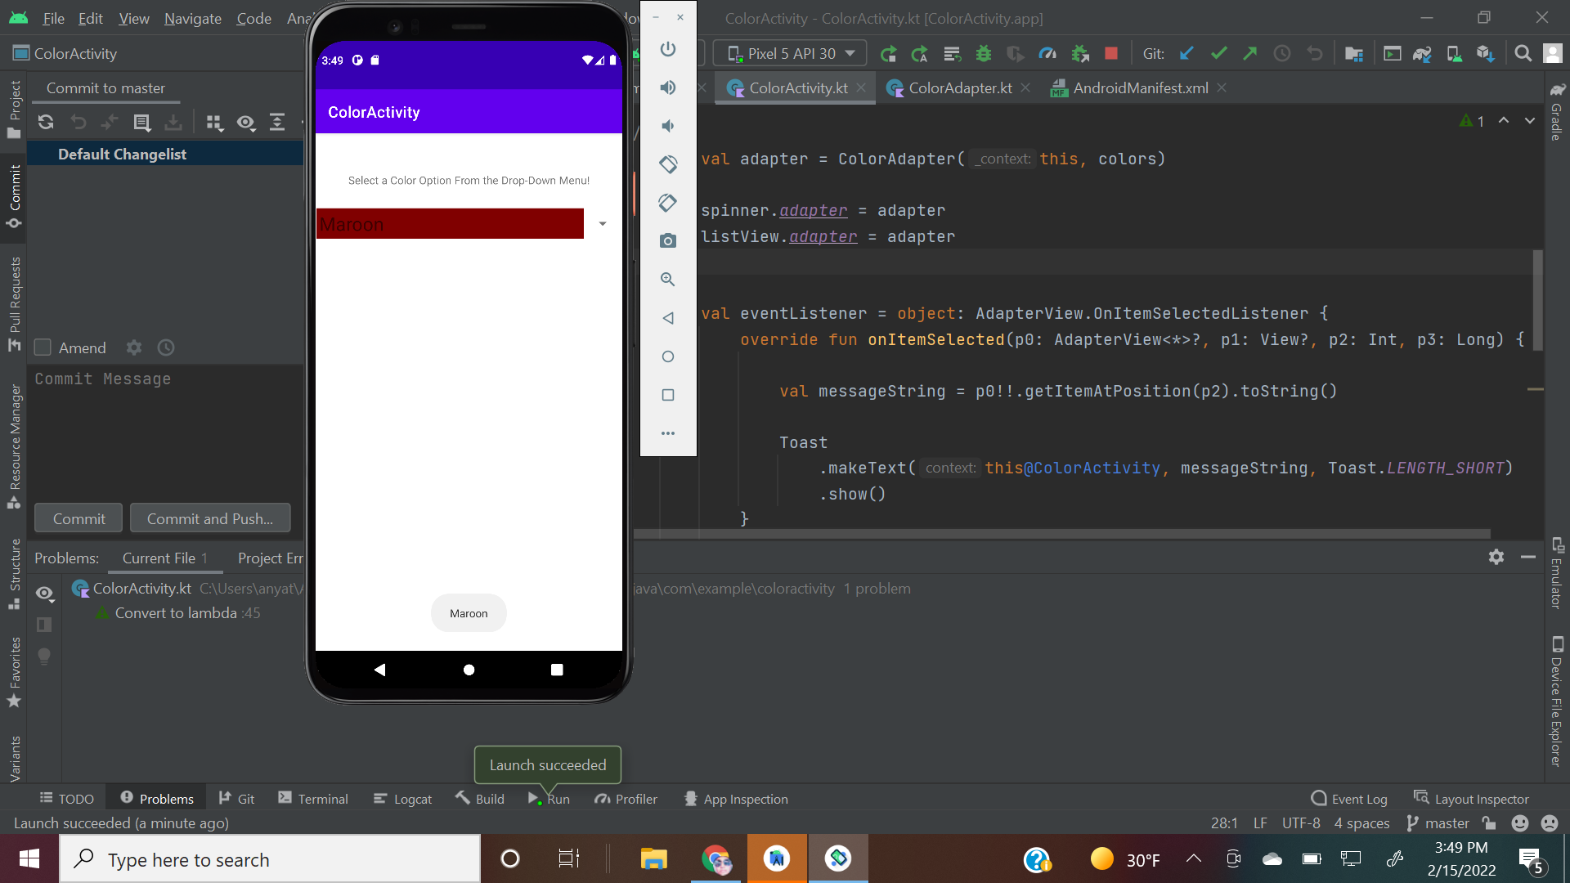Screen dimensions: 1570x883
Task: Open the Navigate menu
Action: [x=192, y=18]
